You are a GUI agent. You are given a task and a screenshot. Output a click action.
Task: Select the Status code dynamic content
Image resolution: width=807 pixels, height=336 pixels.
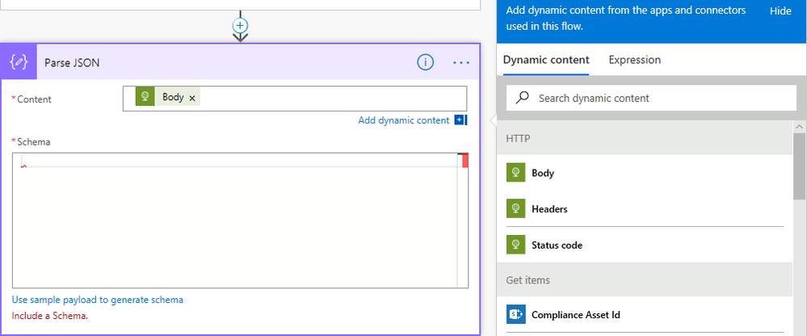click(557, 245)
